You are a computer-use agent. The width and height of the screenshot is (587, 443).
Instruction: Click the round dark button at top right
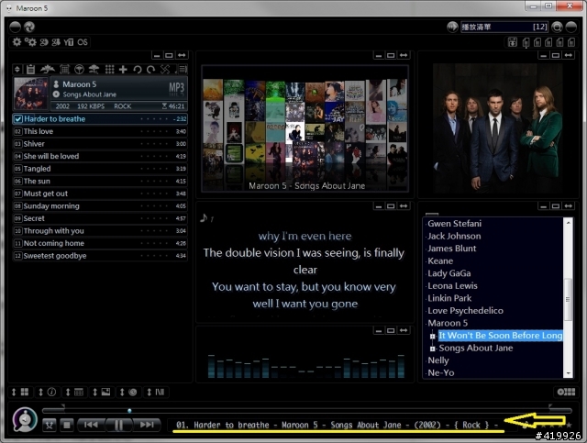click(571, 27)
